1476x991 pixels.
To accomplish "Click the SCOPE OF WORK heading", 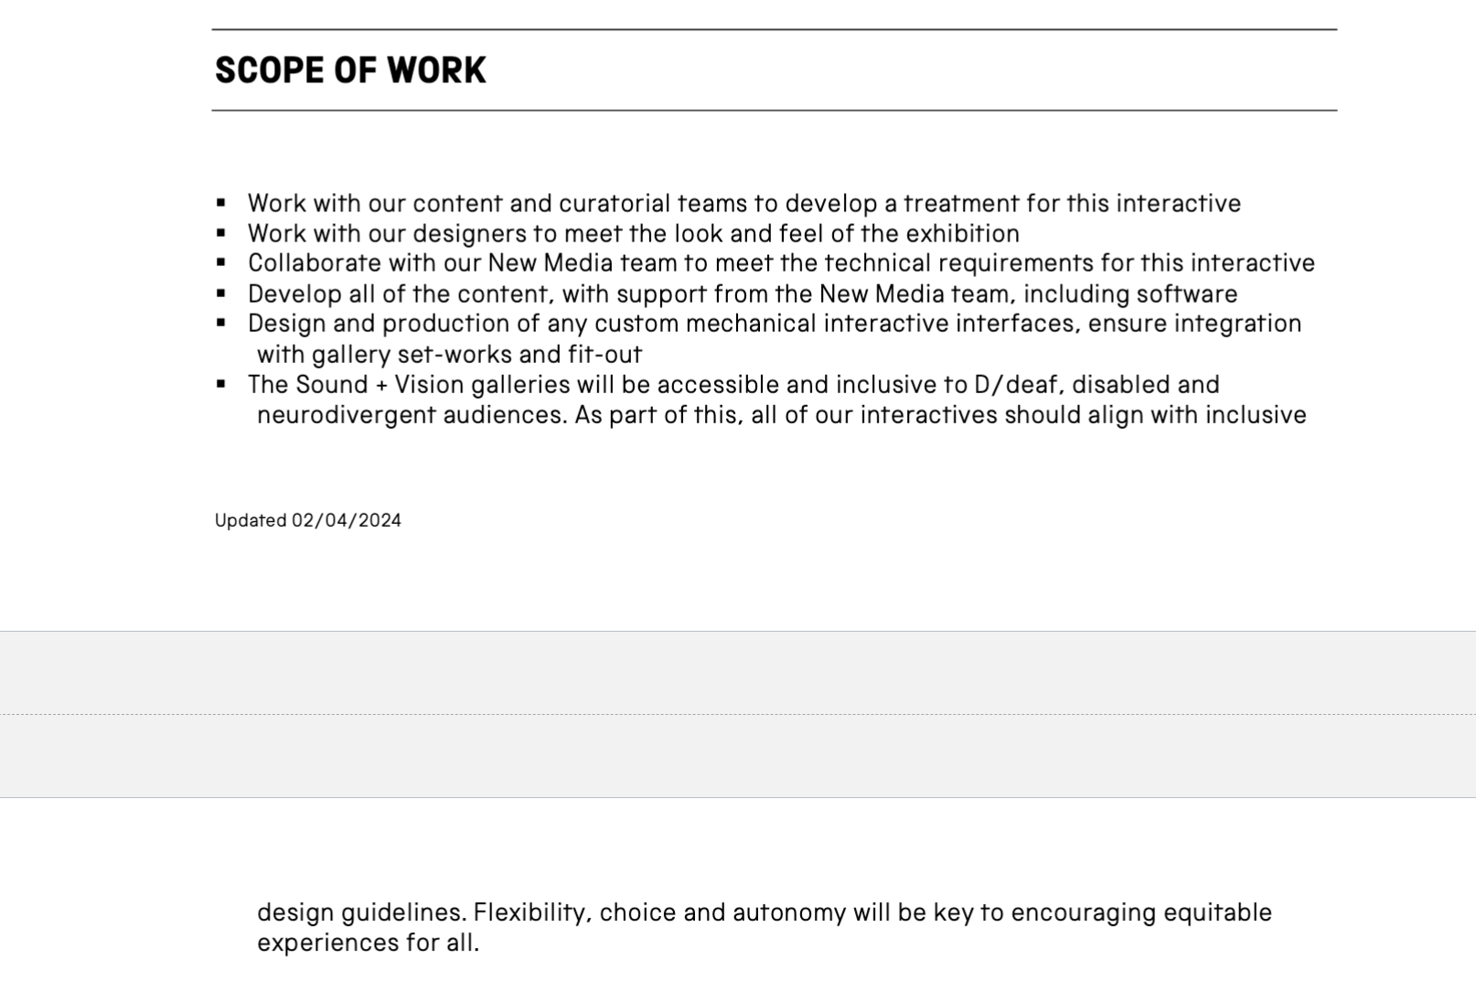I will pyautogui.click(x=350, y=70).
